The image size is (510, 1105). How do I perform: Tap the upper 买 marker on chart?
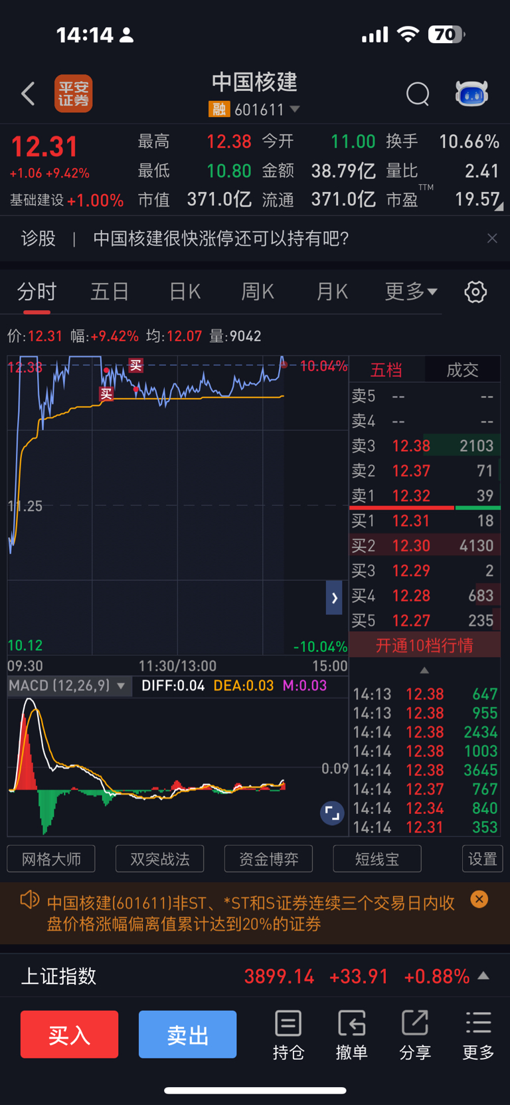(135, 365)
